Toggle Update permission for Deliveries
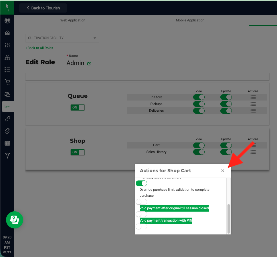The width and height of the screenshot is (277, 257). (x=226, y=111)
